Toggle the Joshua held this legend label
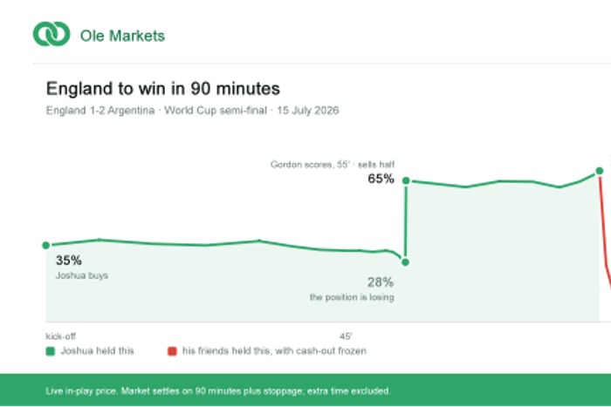 98,351
